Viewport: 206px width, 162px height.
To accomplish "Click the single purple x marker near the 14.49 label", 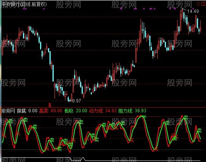I will coord(193,9).
